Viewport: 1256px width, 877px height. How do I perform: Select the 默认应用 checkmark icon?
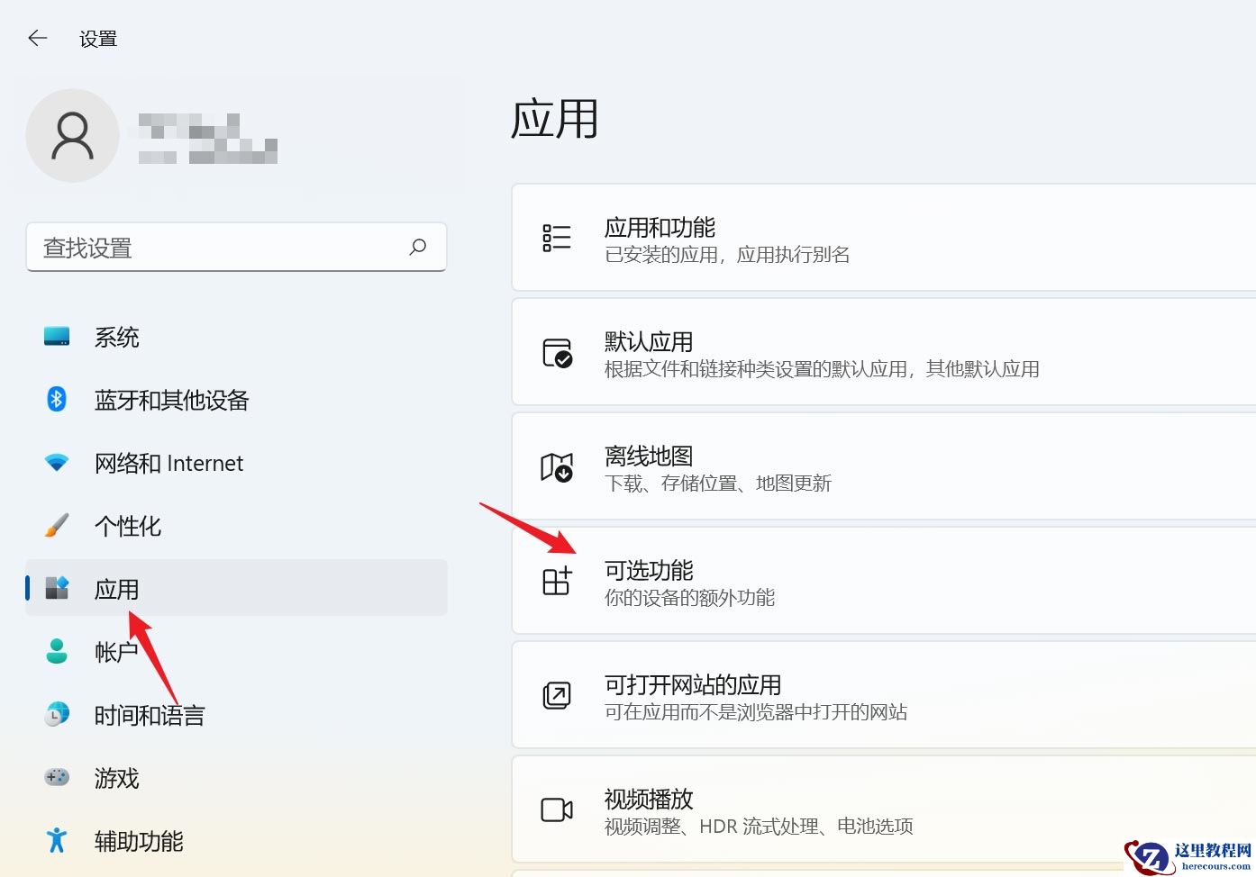557,352
